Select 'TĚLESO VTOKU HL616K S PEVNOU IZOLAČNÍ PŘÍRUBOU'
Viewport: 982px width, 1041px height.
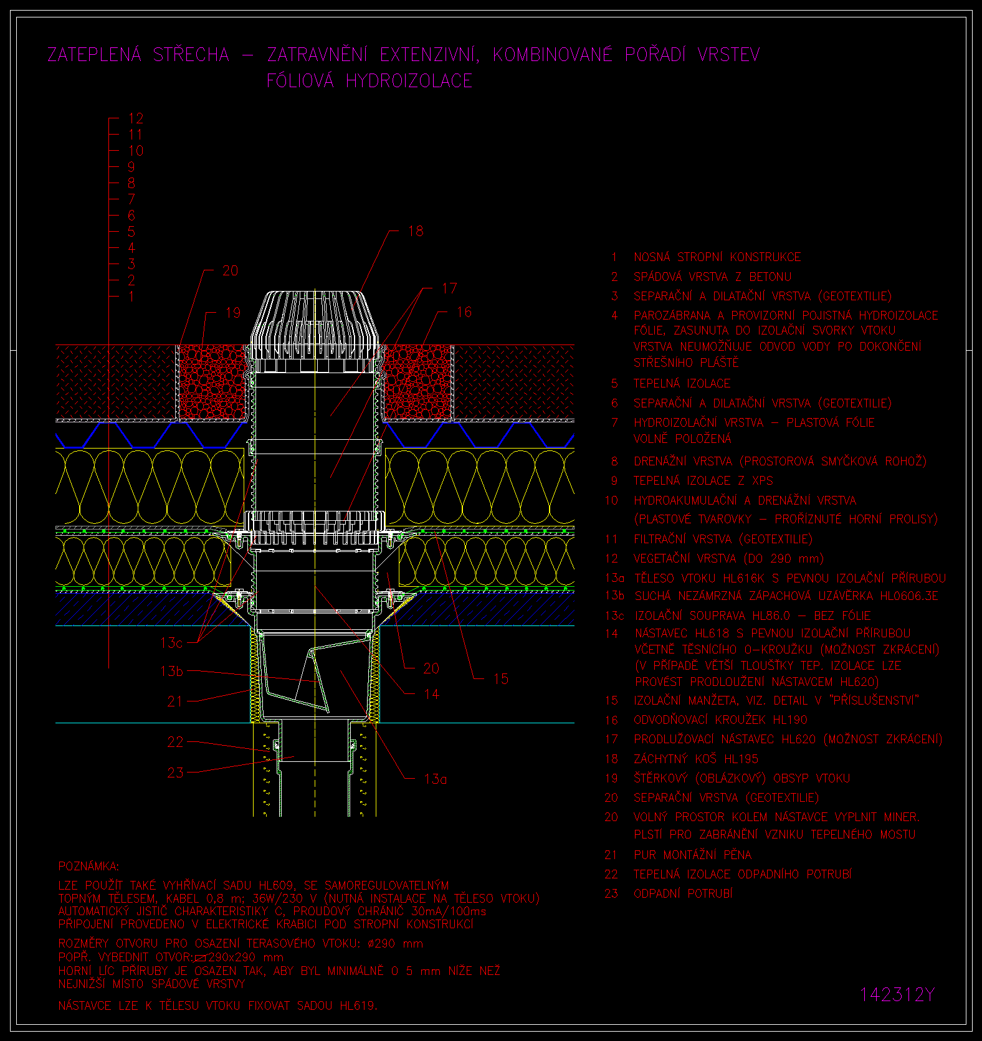pyautogui.click(x=790, y=578)
